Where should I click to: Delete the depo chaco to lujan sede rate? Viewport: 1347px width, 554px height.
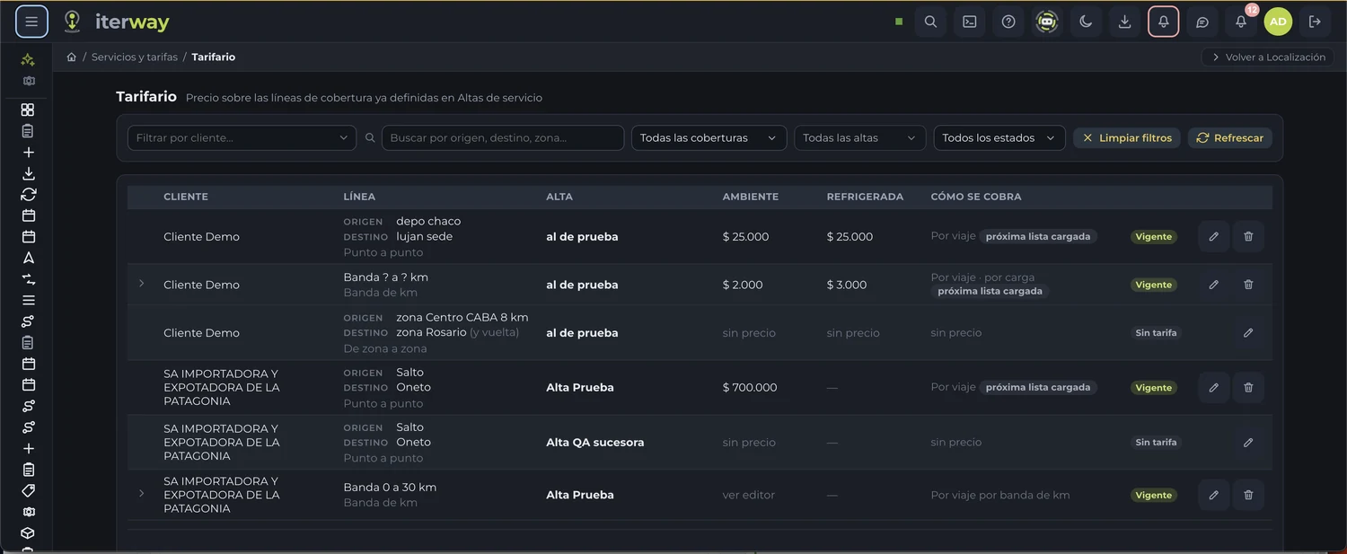point(1248,237)
